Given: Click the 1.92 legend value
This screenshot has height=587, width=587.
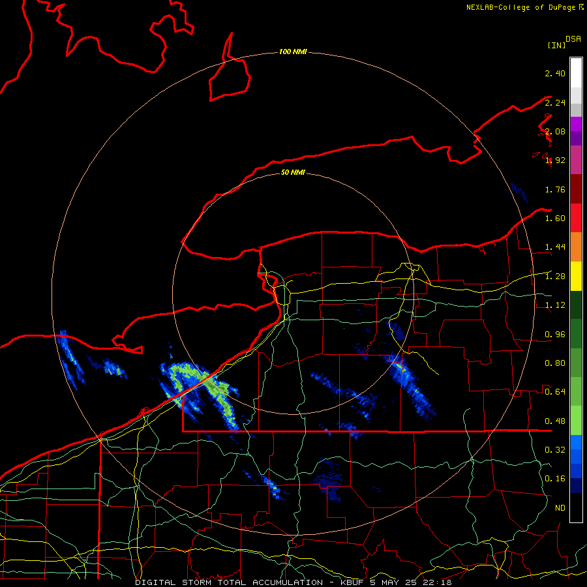Looking at the screenshot, I should (555, 160).
